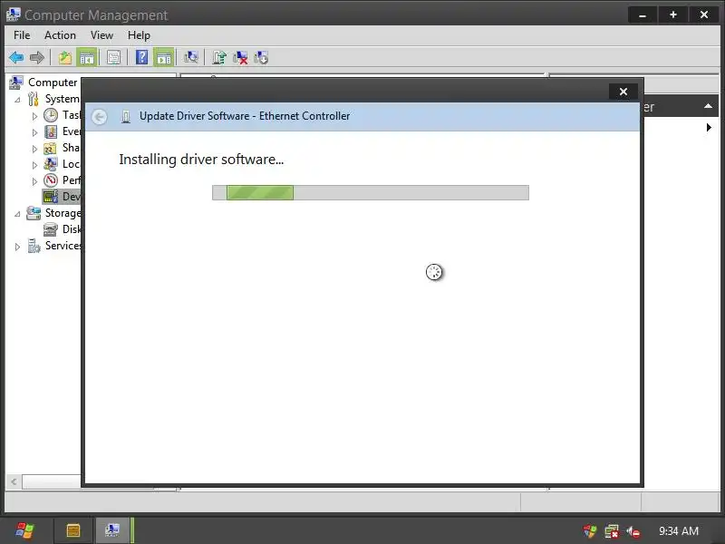The height and width of the screenshot is (544, 725).
Task: Open the Start button
Action: coord(24,530)
